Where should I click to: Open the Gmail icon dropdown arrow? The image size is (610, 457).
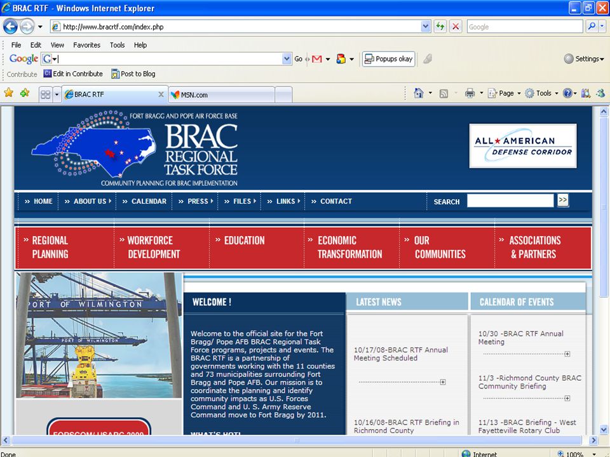pos(328,60)
